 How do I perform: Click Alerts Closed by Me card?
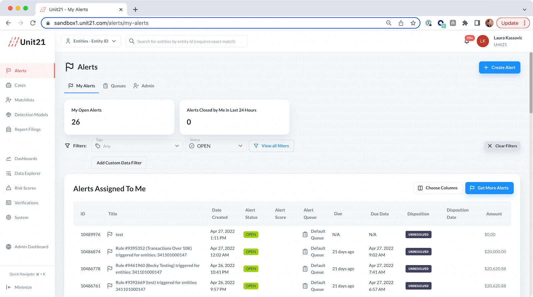coord(235,117)
